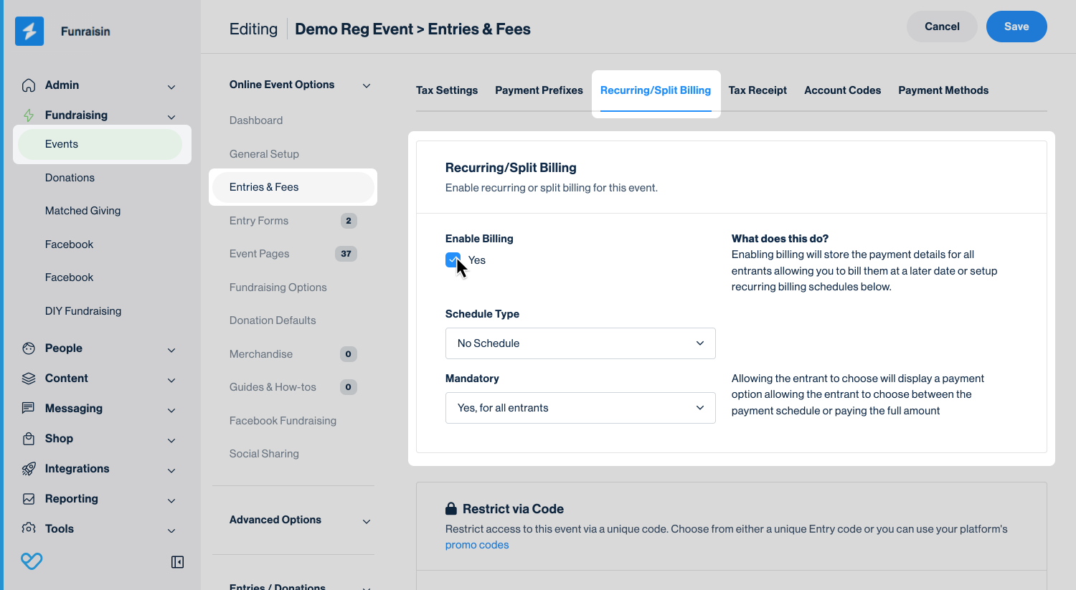Image resolution: width=1076 pixels, height=590 pixels.
Task: Collapse the Online Event Options section
Action: (367, 85)
